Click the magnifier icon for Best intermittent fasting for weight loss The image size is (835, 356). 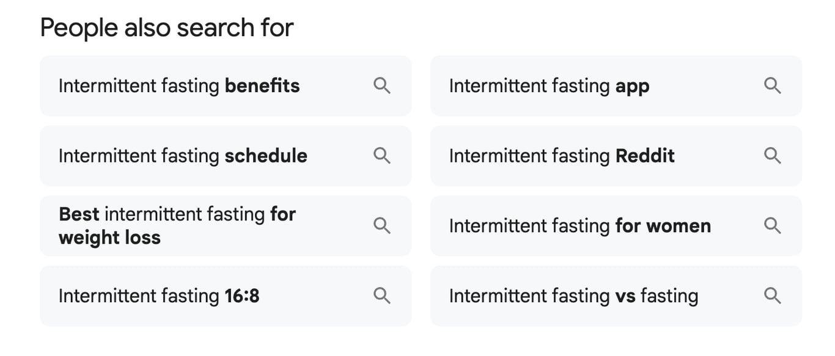point(382,225)
